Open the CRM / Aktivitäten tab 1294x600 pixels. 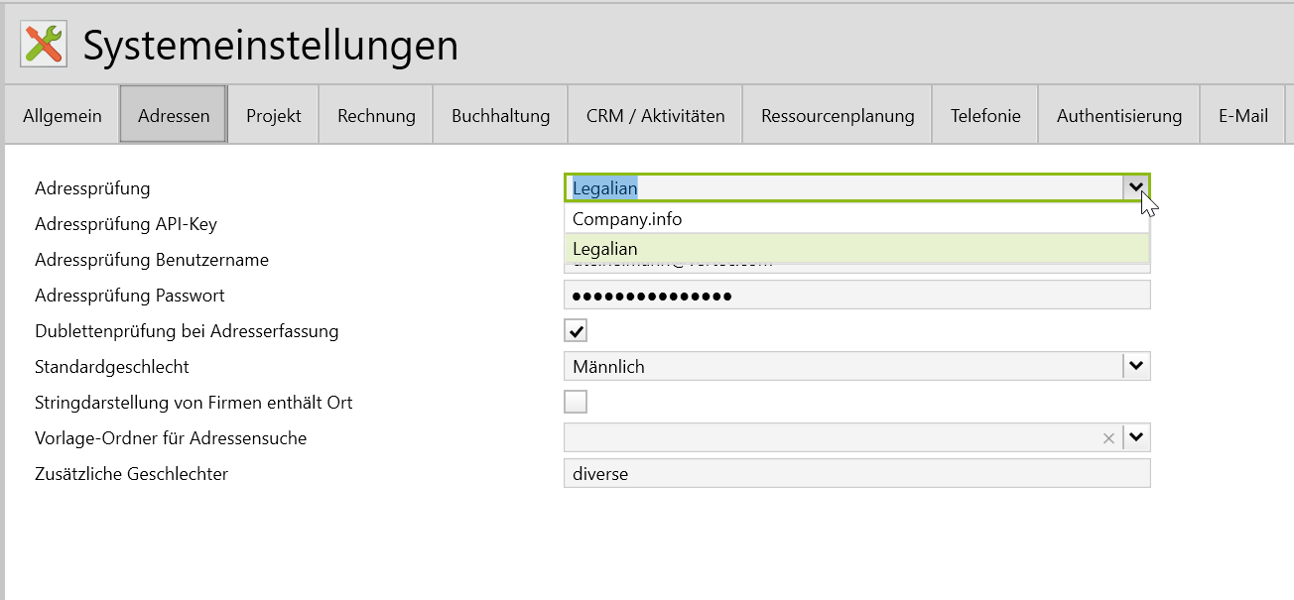pyautogui.click(x=655, y=116)
